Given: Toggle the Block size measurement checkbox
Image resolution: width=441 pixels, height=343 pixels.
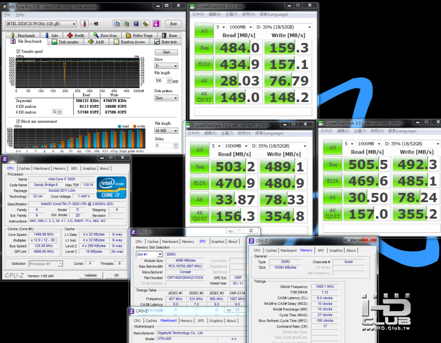Looking at the screenshot, I should point(19,121).
